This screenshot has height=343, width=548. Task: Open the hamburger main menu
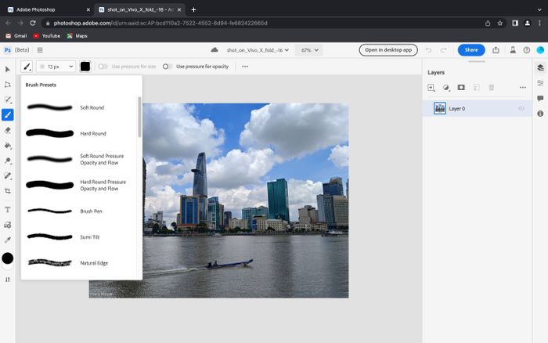coord(40,50)
